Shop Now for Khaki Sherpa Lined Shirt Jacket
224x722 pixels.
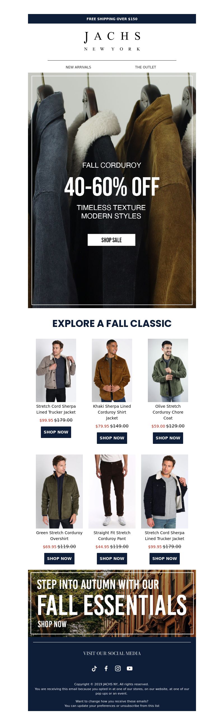[112, 438]
